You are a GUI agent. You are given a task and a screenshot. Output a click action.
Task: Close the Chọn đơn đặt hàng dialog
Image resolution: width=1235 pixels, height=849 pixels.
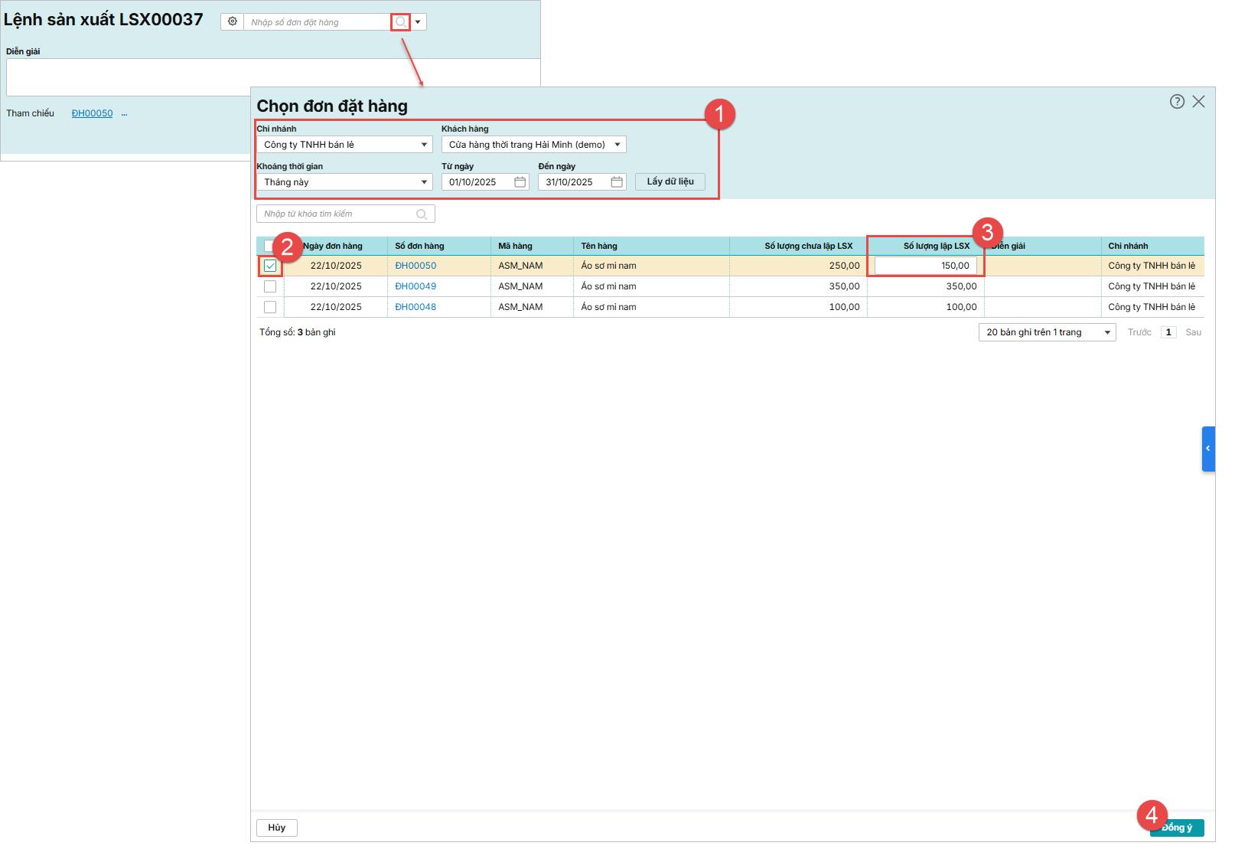point(1198,102)
